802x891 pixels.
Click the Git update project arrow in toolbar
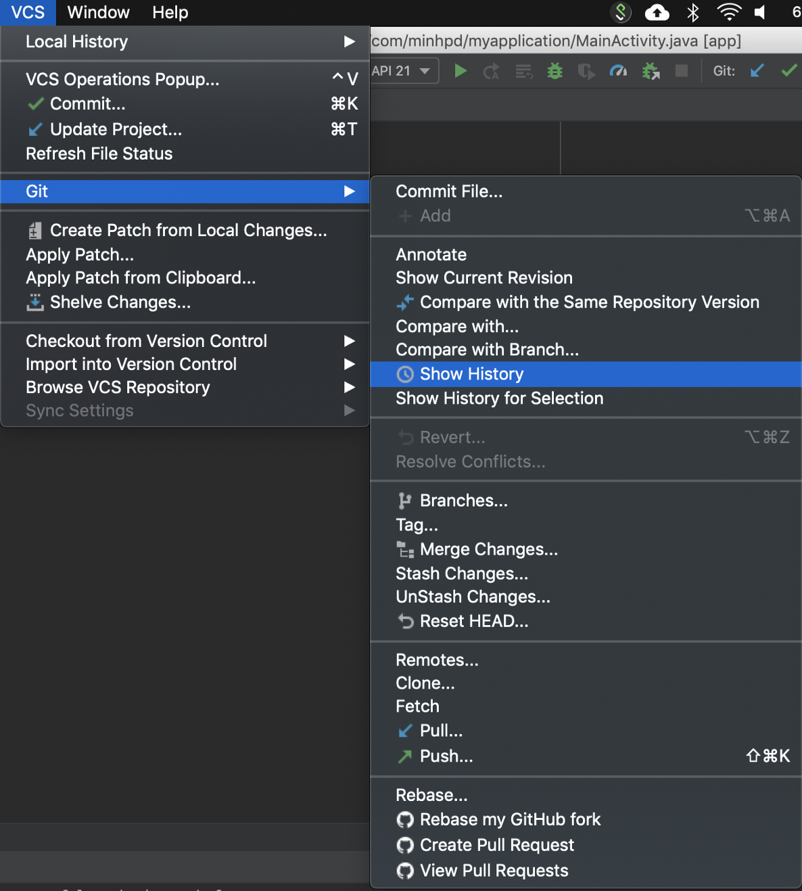(757, 71)
